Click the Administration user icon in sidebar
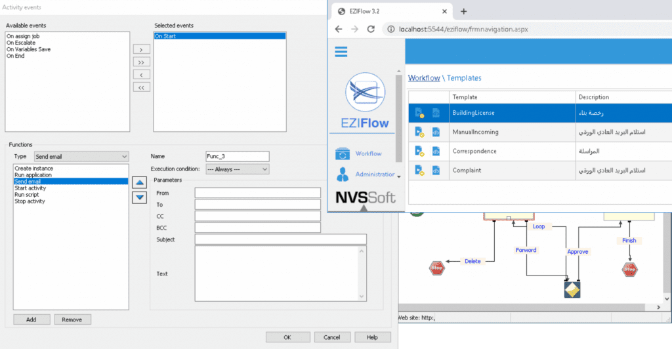The height and width of the screenshot is (349, 672). click(343, 175)
